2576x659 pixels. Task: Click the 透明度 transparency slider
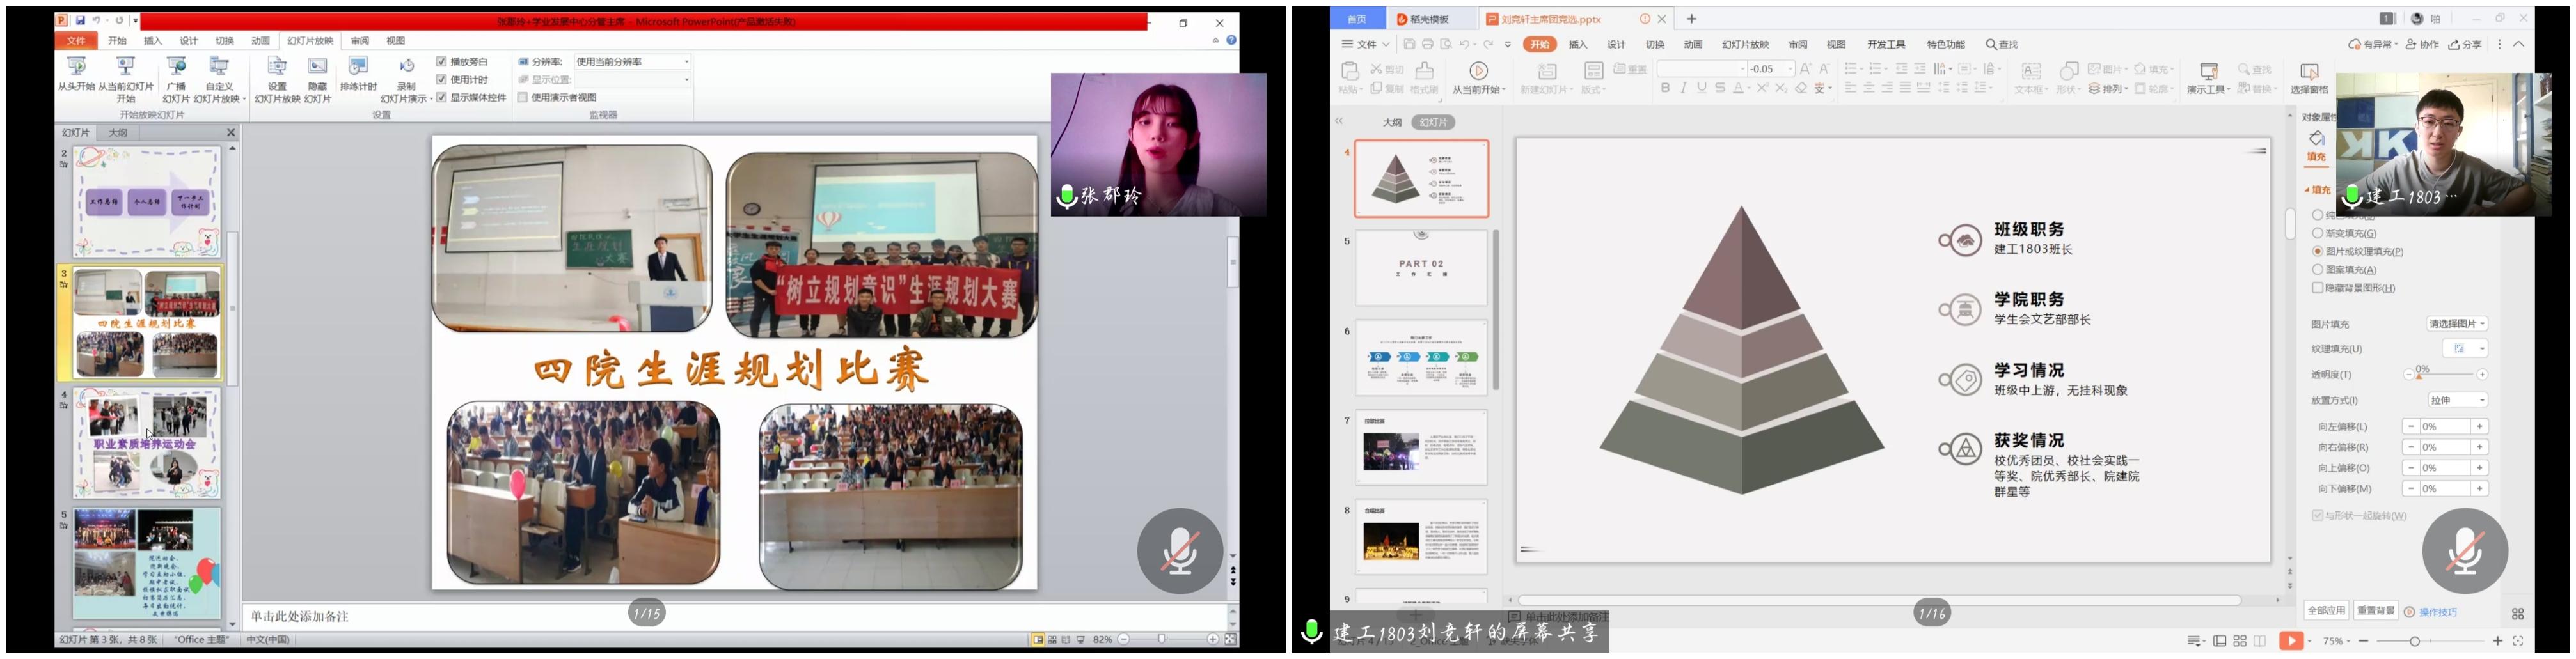pyautogui.click(x=2445, y=375)
